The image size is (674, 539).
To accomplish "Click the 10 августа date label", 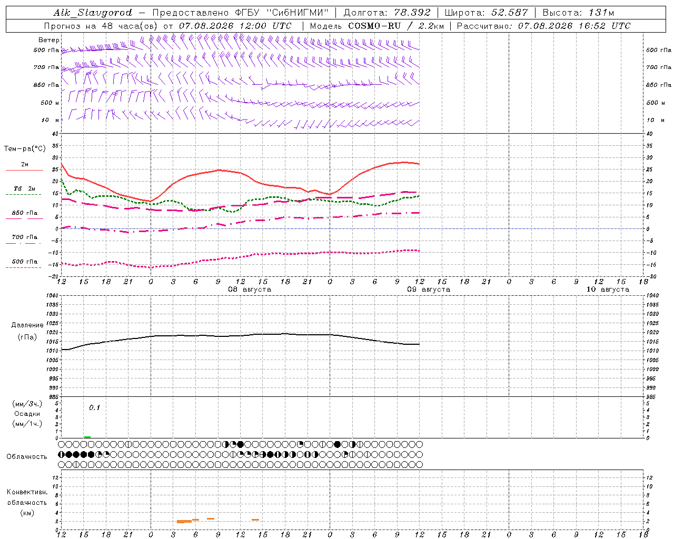I will [x=608, y=290].
